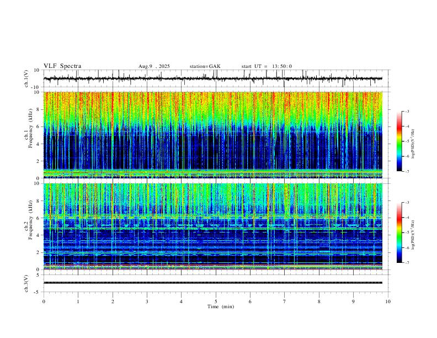Click the upper color scale bar for ch.1
437x338 pixels.
click(x=399, y=141)
